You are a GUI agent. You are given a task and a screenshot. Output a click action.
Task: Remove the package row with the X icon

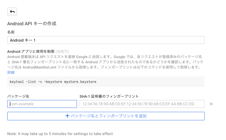[x=211, y=104]
